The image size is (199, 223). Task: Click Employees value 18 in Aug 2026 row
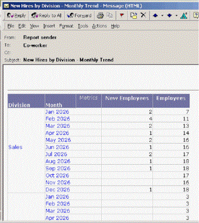pyautogui.click(x=186, y=161)
